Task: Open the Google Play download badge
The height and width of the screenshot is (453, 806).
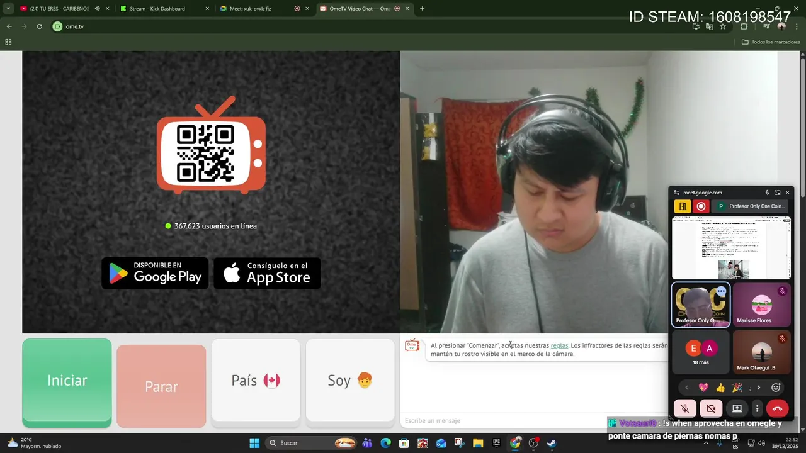Action: (155, 273)
